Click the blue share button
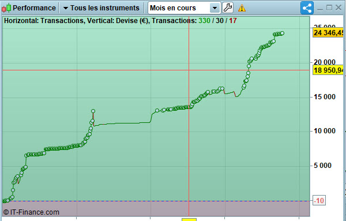The height and width of the screenshot is (221, 346). pos(307,8)
